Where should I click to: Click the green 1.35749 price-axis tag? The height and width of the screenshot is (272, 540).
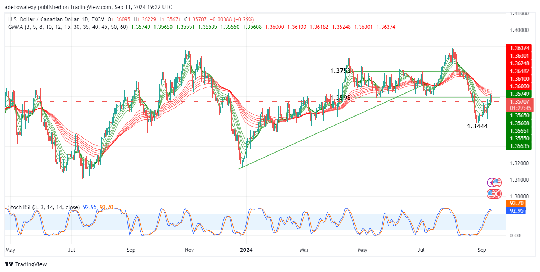(518, 94)
